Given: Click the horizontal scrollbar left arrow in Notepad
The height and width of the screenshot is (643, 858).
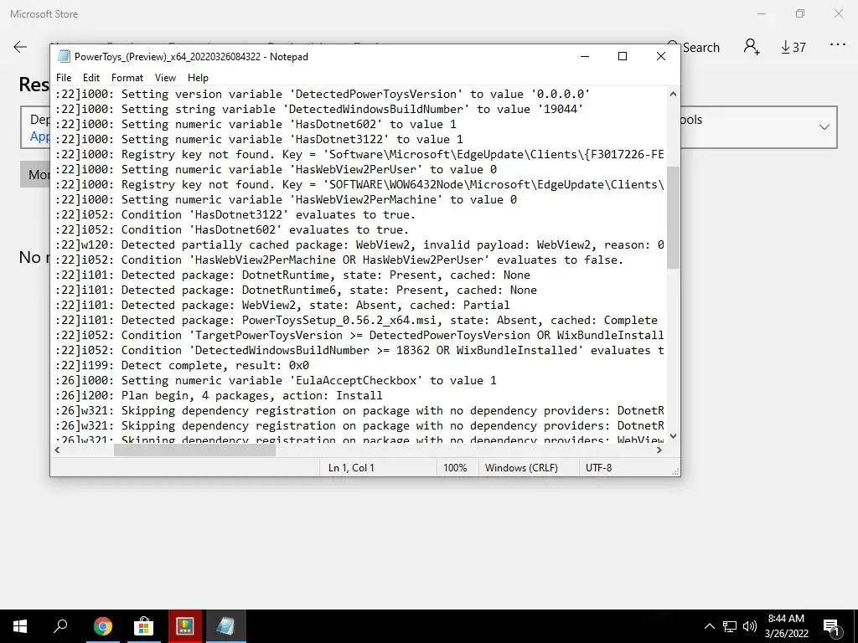Looking at the screenshot, I should pyautogui.click(x=58, y=450).
